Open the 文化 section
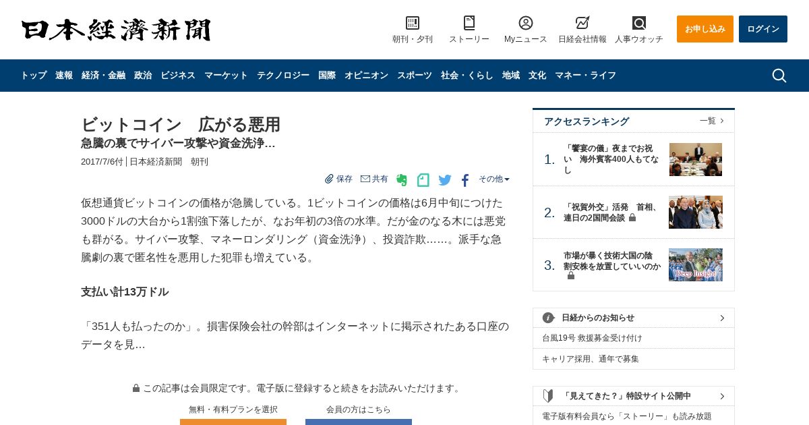This screenshot has width=809, height=425. [x=537, y=76]
